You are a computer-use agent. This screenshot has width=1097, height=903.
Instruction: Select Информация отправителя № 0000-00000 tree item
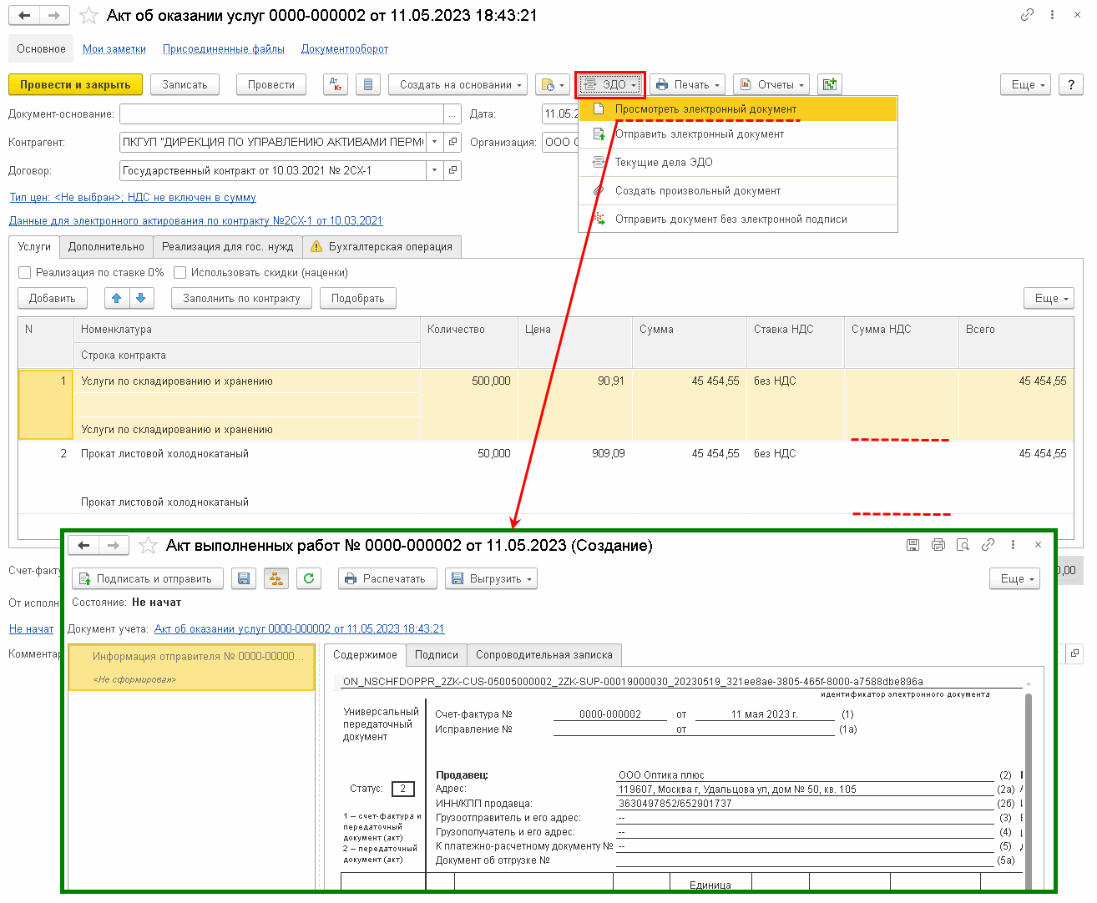point(191,667)
